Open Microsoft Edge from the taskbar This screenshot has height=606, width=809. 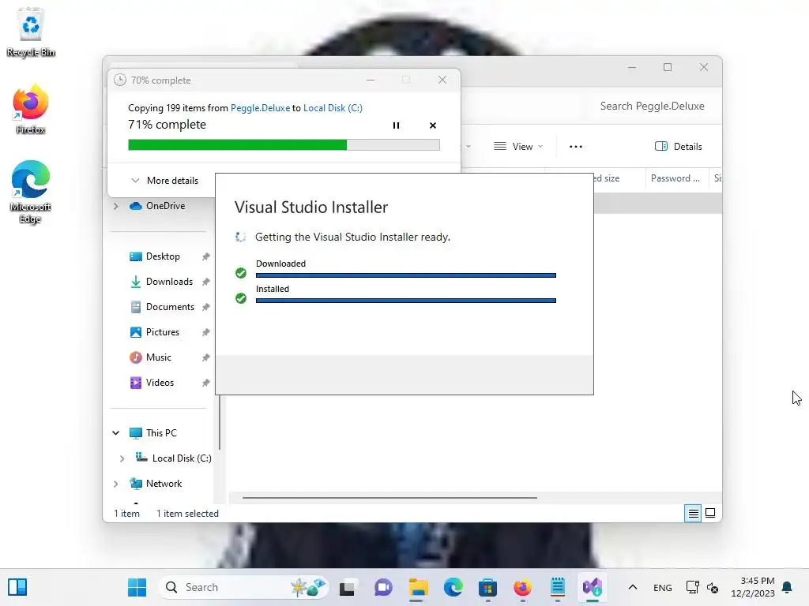(x=453, y=587)
